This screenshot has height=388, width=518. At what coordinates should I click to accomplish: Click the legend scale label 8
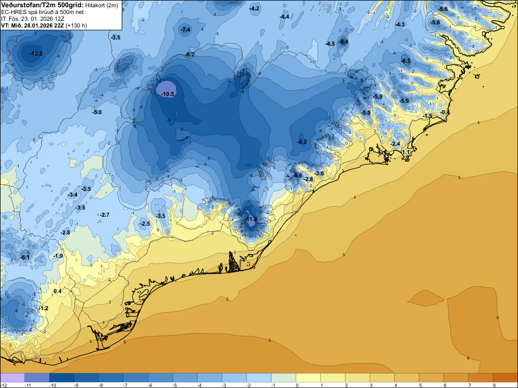point(494,385)
